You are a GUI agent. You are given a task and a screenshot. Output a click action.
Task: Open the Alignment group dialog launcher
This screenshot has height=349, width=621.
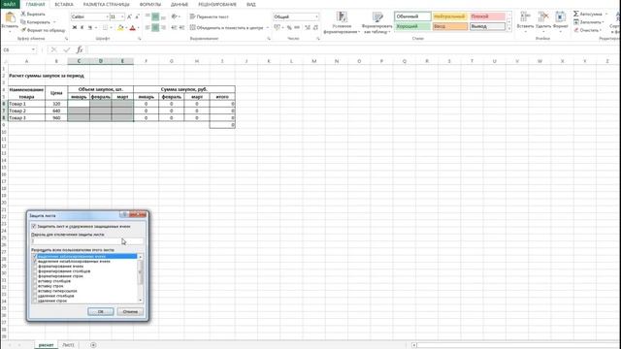point(269,39)
